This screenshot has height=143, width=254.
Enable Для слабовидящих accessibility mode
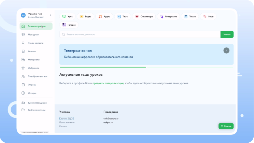[37, 103]
